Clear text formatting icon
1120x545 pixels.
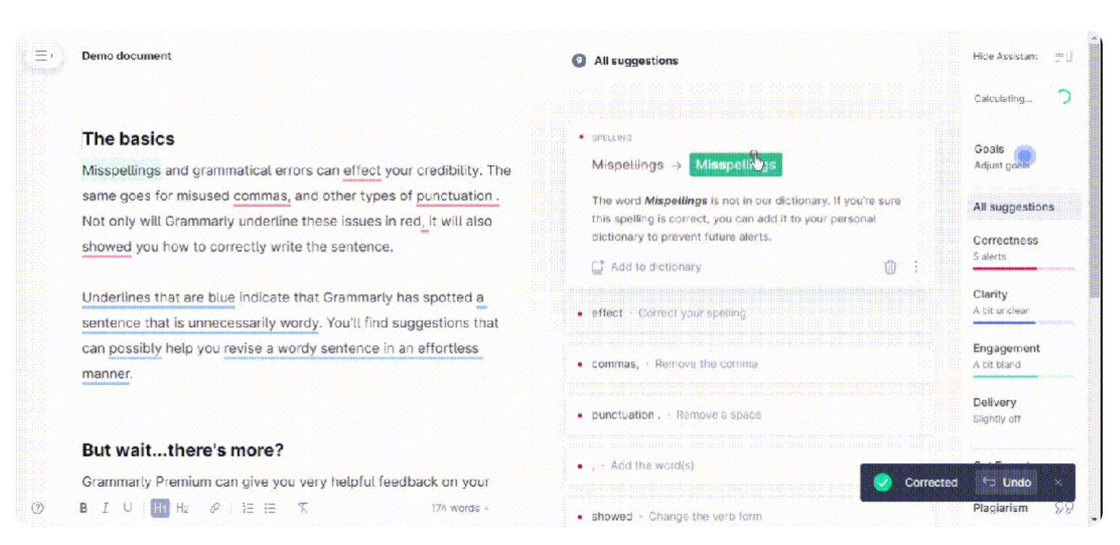[303, 509]
